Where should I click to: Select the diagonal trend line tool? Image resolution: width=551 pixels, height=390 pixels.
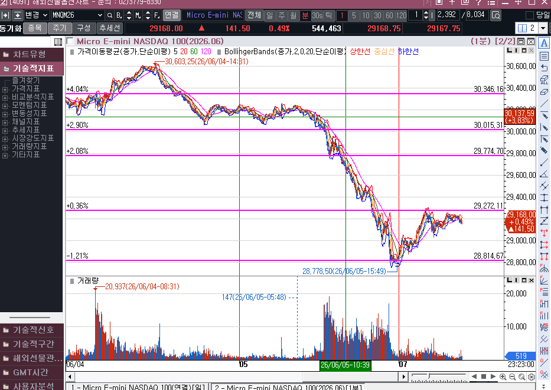[544, 103]
